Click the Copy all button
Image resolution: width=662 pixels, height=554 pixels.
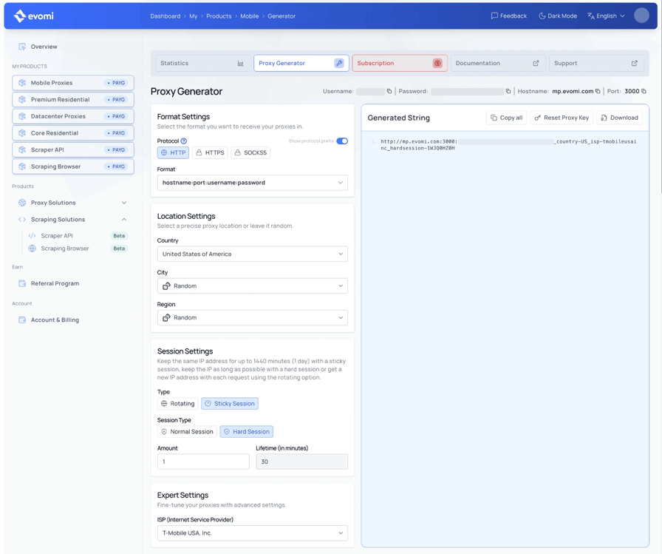click(x=506, y=118)
